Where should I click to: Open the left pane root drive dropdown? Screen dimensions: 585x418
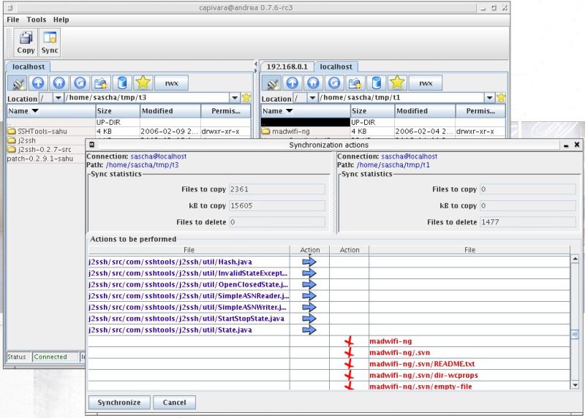tap(58, 98)
